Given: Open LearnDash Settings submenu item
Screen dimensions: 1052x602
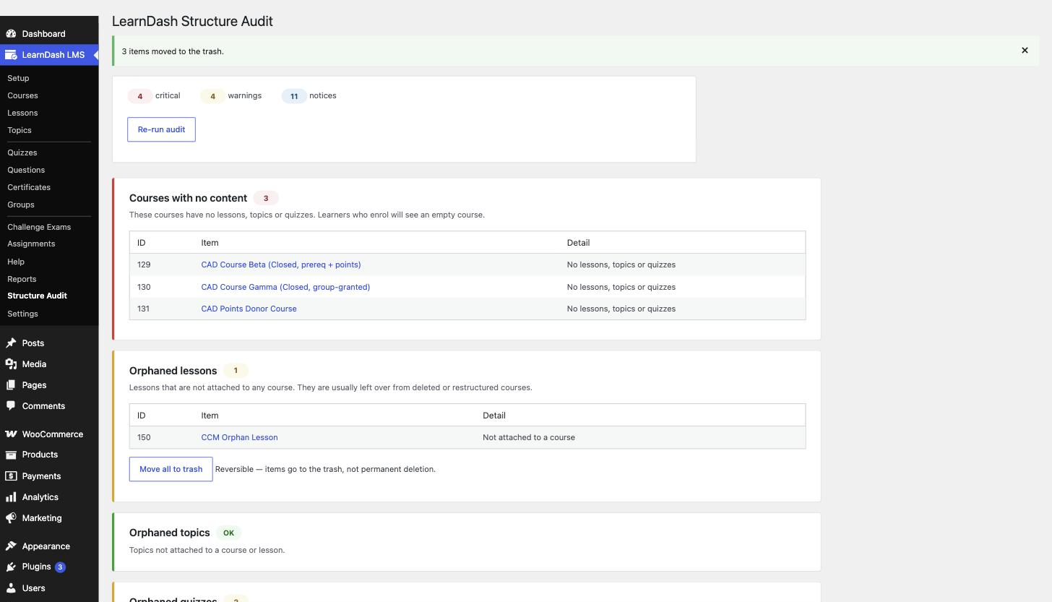Looking at the screenshot, I should (22, 314).
